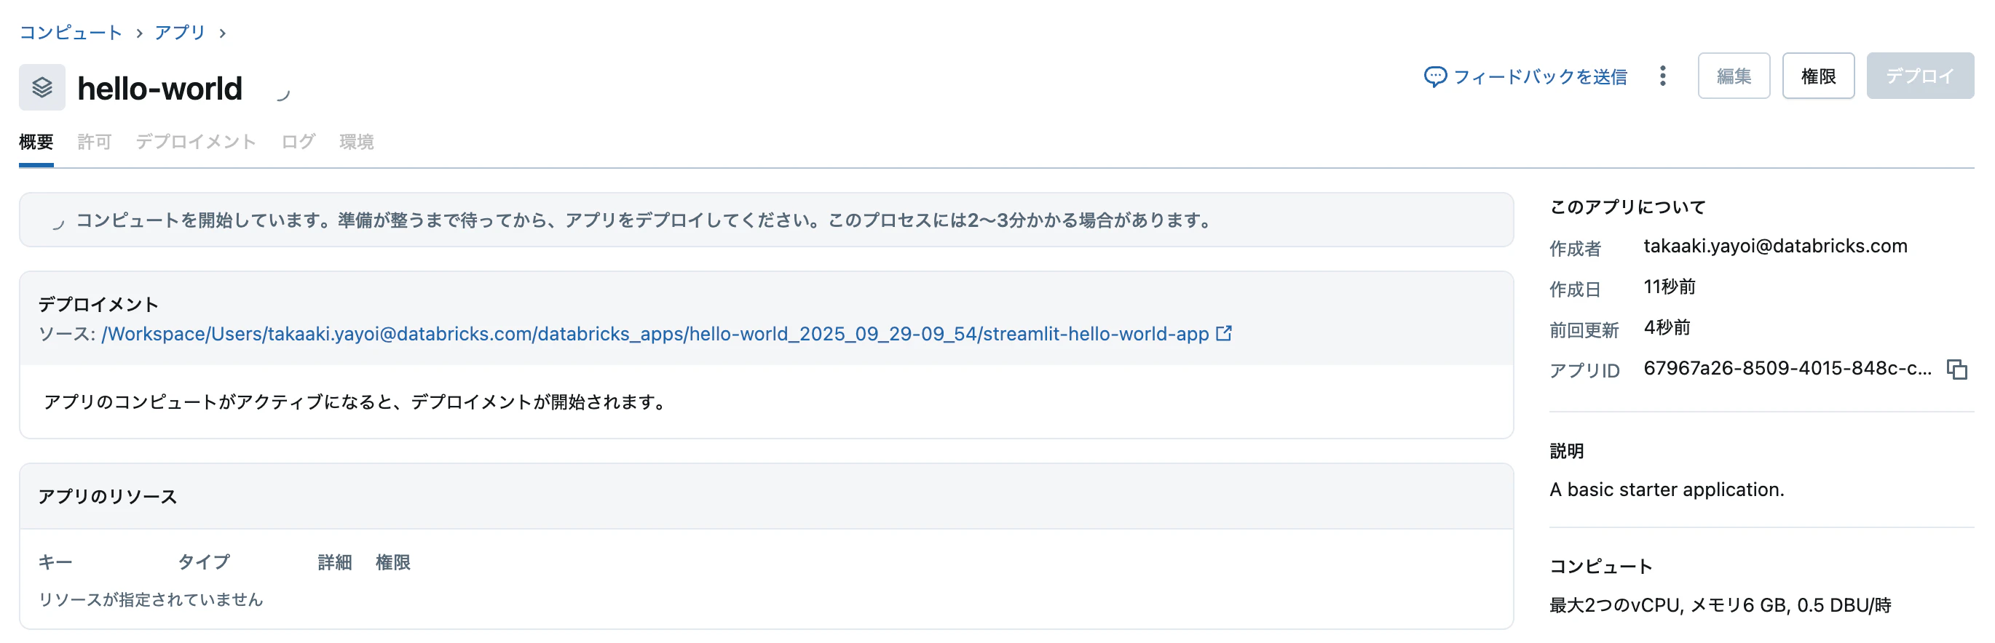Click the 説明 heading
Image resolution: width=1995 pixels, height=643 pixels.
coord(1567,451)
